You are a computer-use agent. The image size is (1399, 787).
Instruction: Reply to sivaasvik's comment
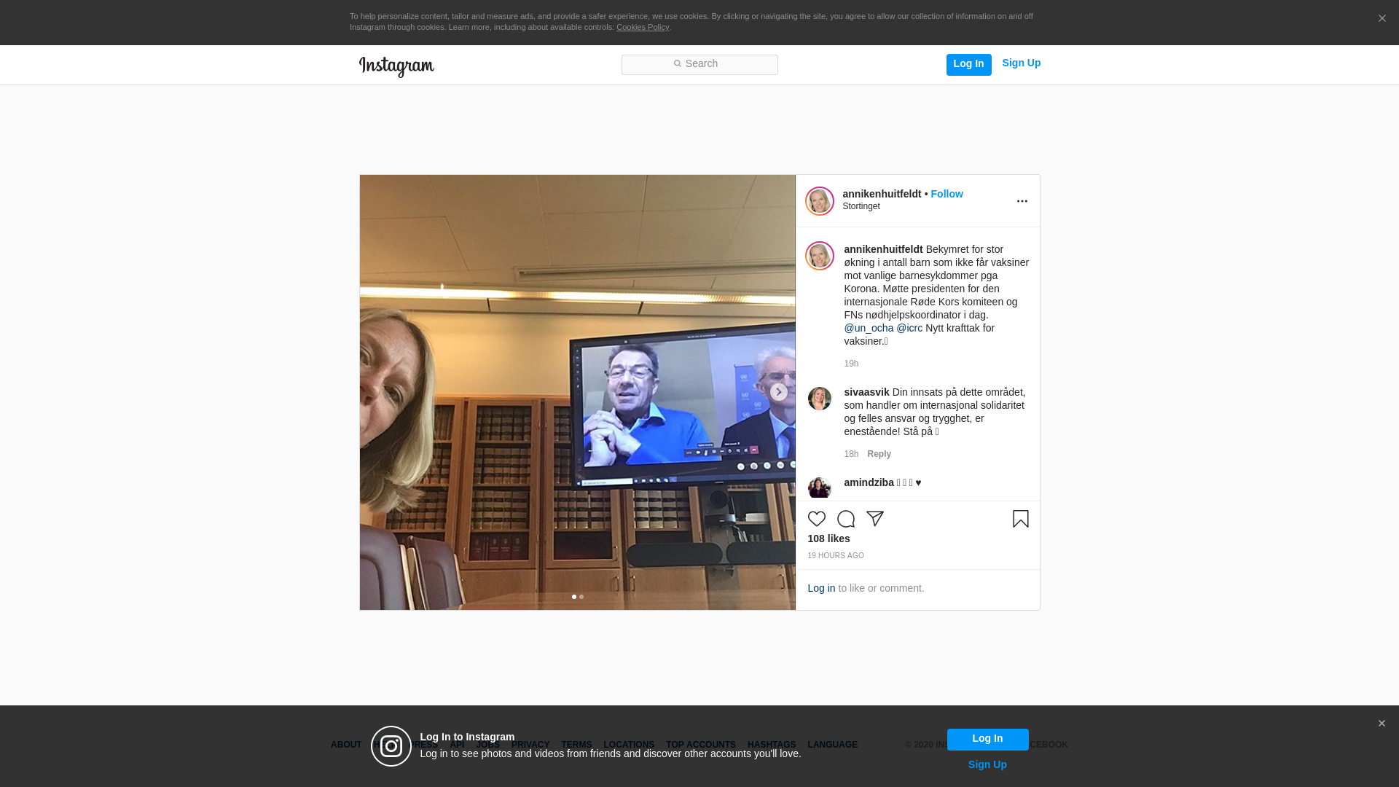pos(879,454)
